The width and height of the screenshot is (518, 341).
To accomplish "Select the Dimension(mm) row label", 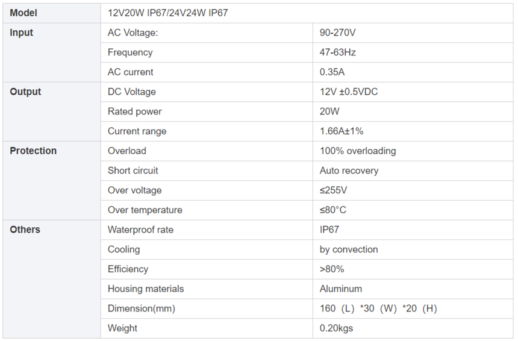I will click(x=141, y=308).
